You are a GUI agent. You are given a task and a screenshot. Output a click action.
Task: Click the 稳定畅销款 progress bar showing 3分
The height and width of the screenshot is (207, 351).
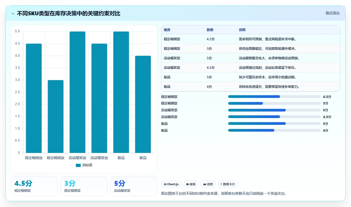(274, 103)
